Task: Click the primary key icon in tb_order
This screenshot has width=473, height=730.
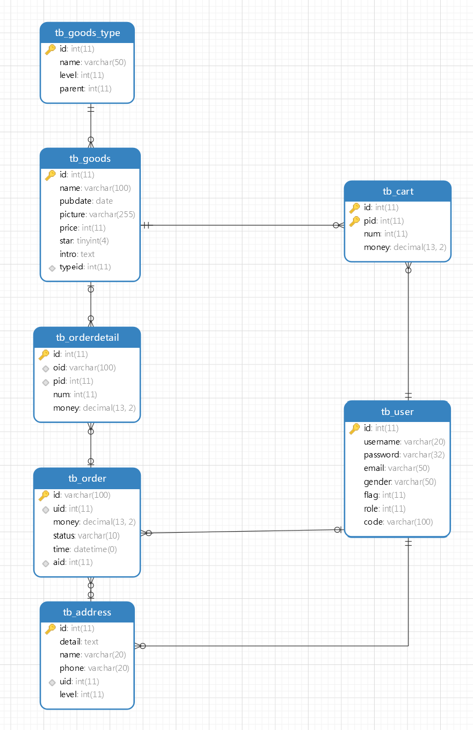Action: click(44, 496)
